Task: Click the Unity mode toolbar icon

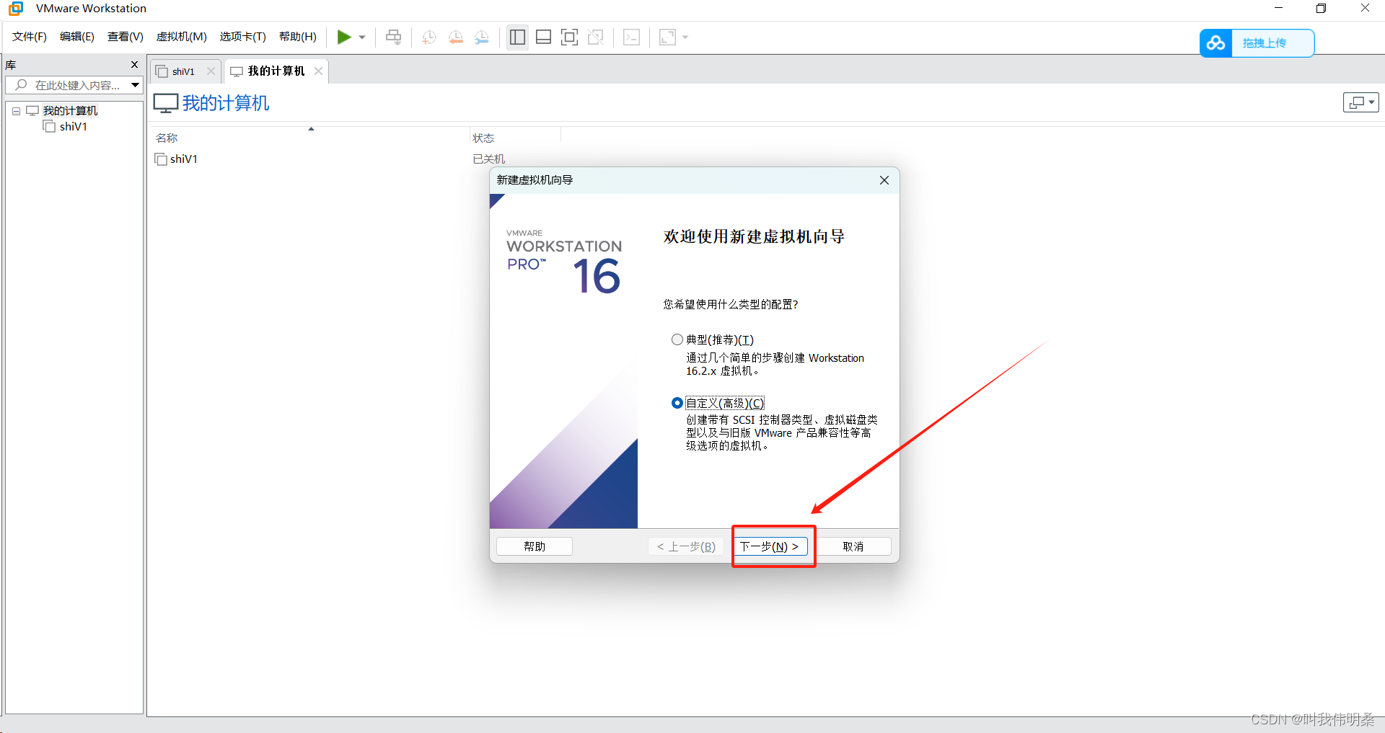Action: (596, 37)
